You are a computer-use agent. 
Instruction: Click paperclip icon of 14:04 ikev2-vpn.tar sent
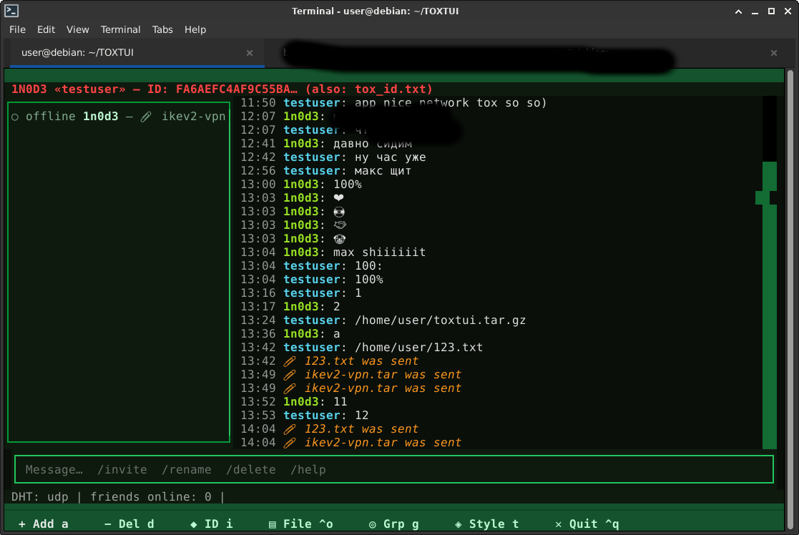[290, 443]
